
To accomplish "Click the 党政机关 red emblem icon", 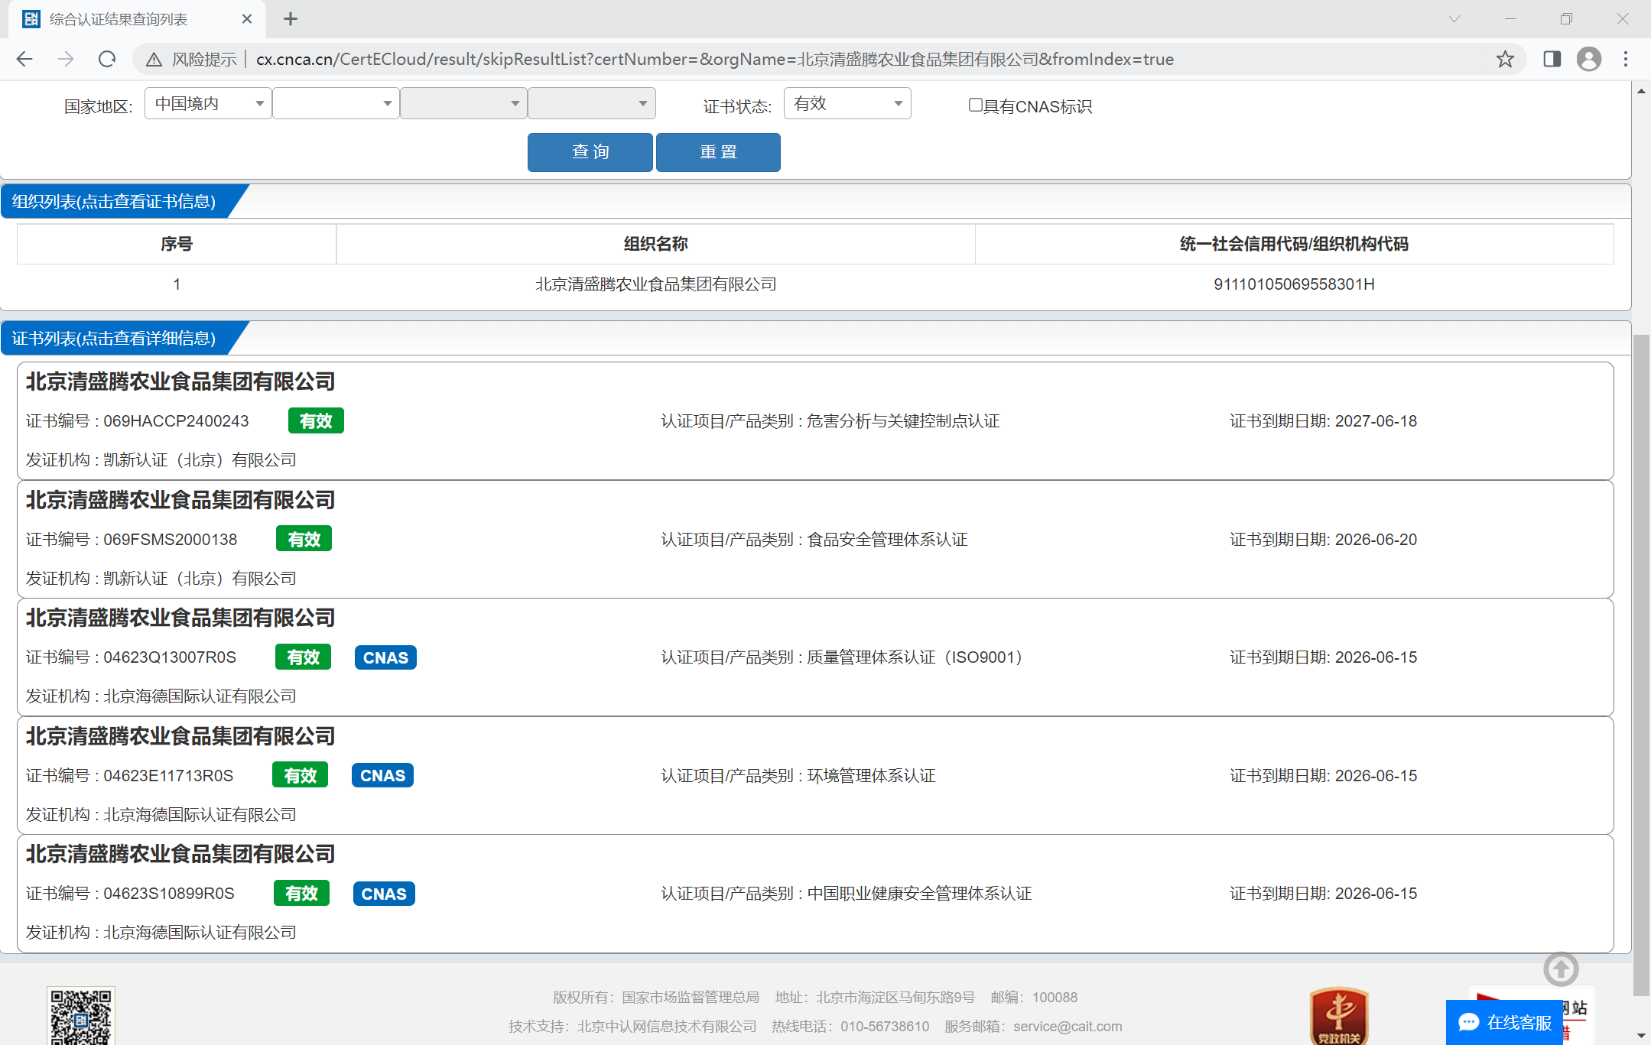I will tap(1339, 1016).
